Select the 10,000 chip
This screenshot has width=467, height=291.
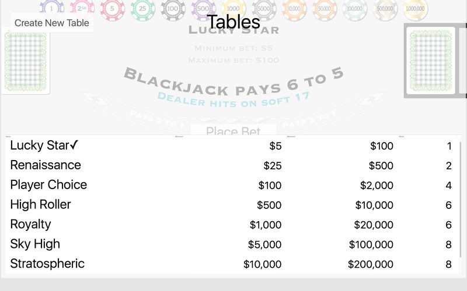click(x=294, y=8)
